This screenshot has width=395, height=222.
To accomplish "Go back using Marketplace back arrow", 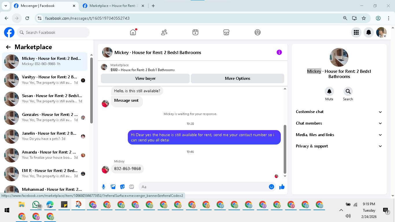I will (x=8, y=47).
